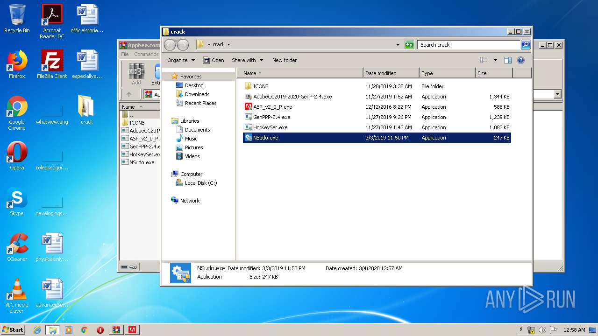Image resolution: width=598 pixels, height=336 pixels.
Task: Launch FileZilla Client desktop shortcut
Action: click(x=52, y=65)
